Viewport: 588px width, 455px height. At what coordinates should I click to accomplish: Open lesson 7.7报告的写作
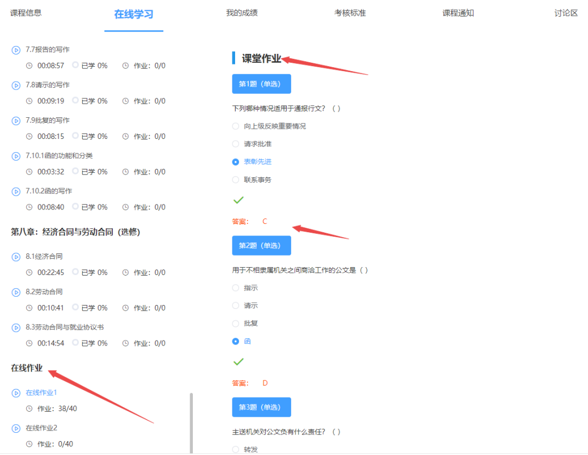click(x=48, y=49)
